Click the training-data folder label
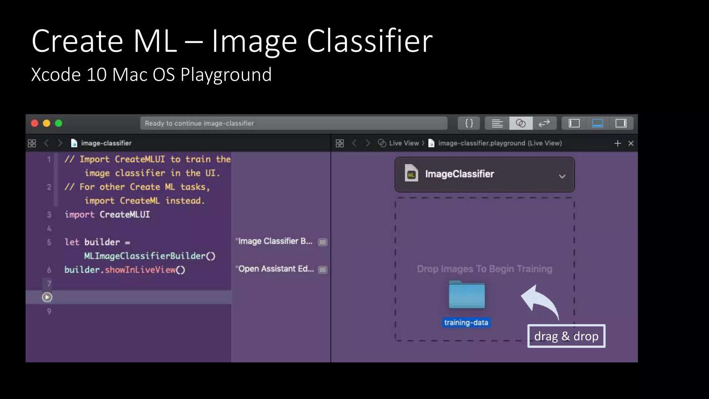 [x=466, y=322]
